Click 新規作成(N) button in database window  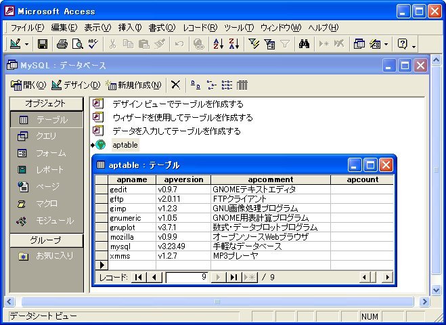[x=133, y=85]
